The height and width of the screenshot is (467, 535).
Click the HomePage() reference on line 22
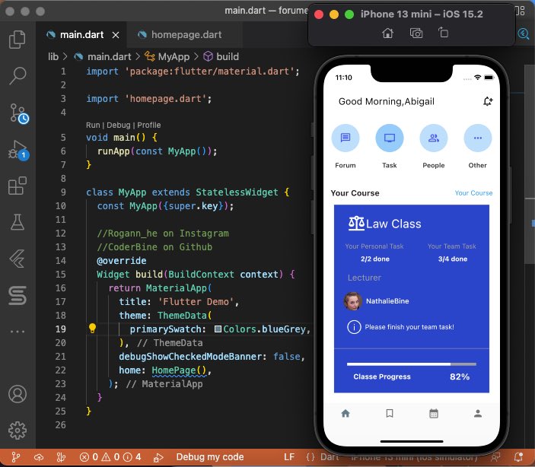coord(179,370)
